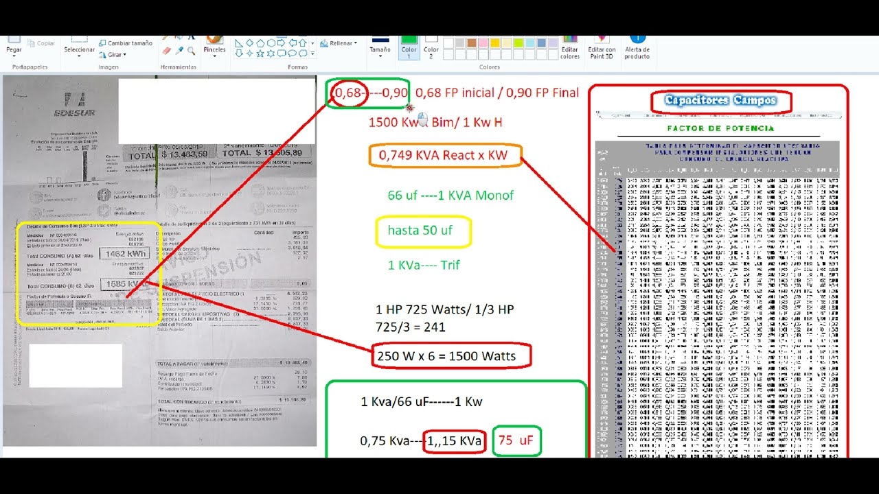
Task: Click the '0,749 KVA React x KW' text
Action: point(443,155)
